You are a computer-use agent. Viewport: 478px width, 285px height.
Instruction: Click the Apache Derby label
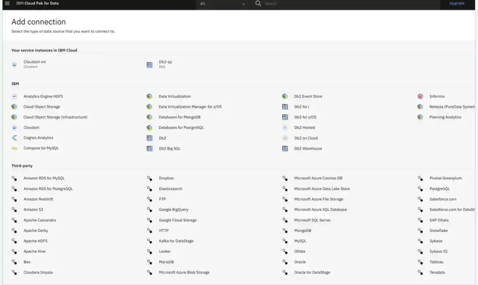pyautogui.click(x=36, y=230)
